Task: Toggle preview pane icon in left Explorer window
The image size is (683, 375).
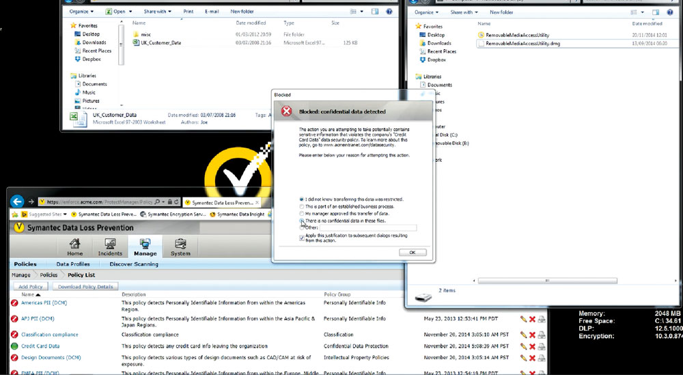Action: (x=375, y=12)
